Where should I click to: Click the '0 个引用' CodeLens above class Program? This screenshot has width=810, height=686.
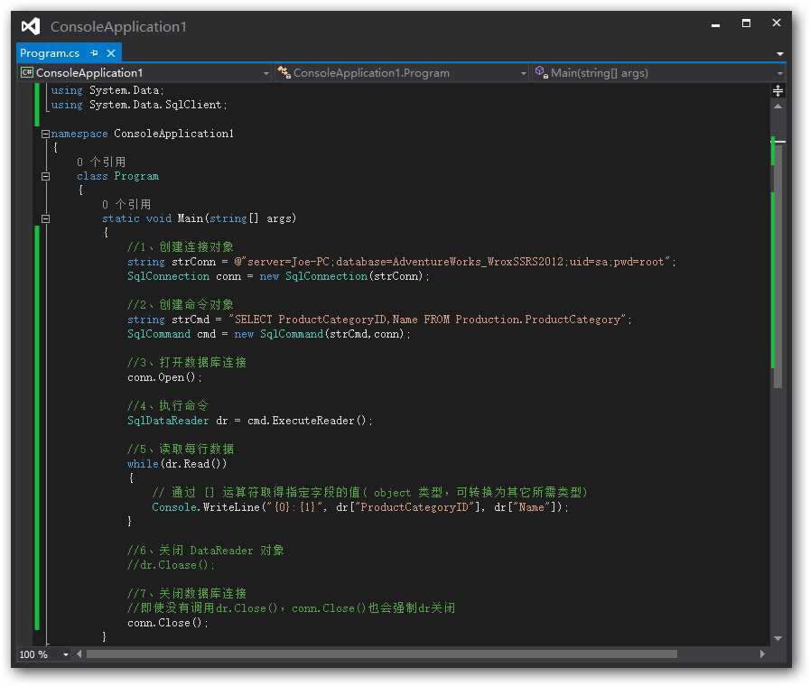(101, 162)
